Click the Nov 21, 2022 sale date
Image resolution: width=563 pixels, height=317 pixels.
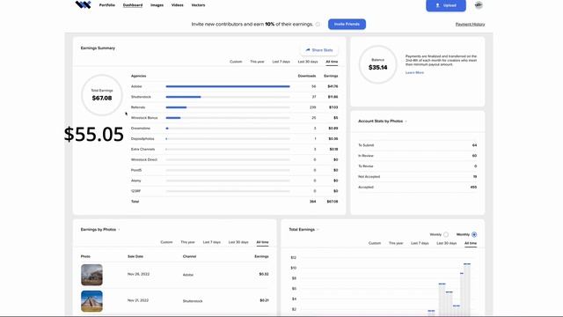138,300
